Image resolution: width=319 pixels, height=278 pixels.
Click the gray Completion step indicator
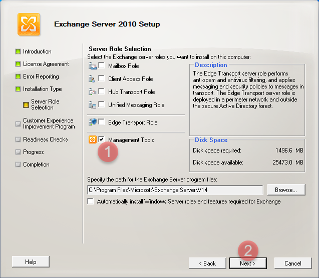[18, 164]
